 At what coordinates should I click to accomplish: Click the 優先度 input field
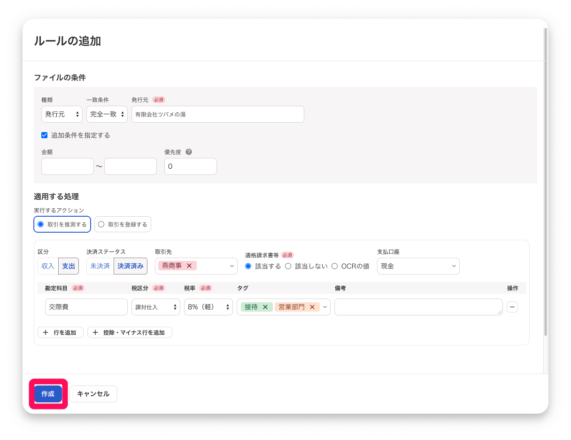(x=191, y=166)
